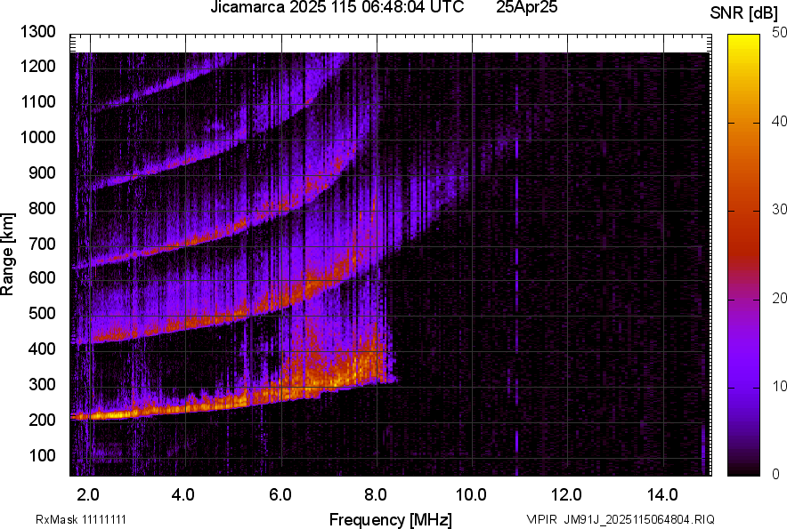This screenshot has height=529, width=787.
Task: Click the colorbar tick label '50'
Action: pos(779,33)
